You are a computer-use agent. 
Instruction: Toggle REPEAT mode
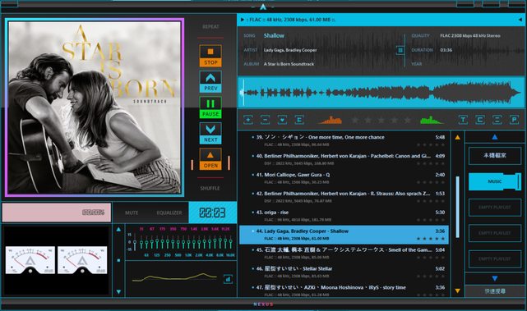coord(210,26)
